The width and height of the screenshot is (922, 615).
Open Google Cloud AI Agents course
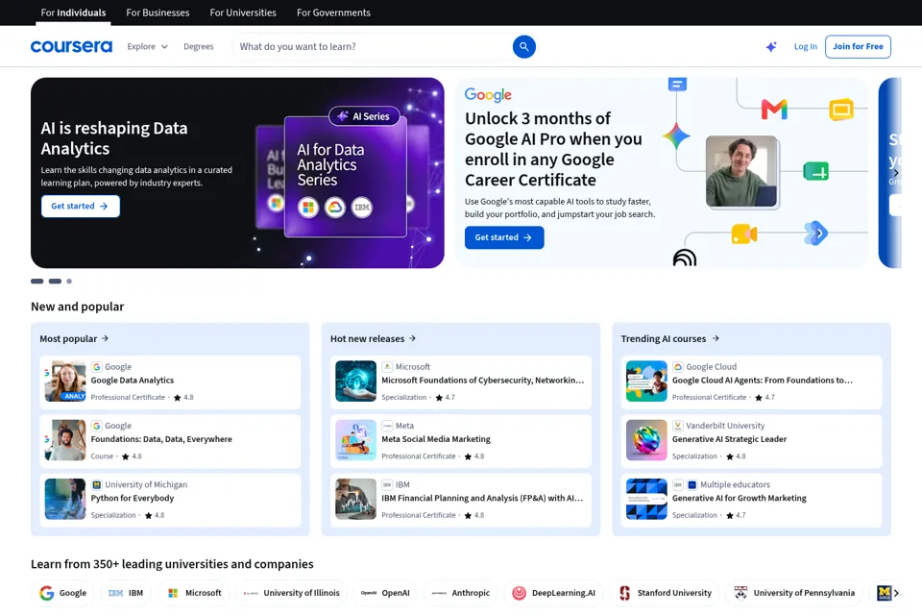(751, 381)
